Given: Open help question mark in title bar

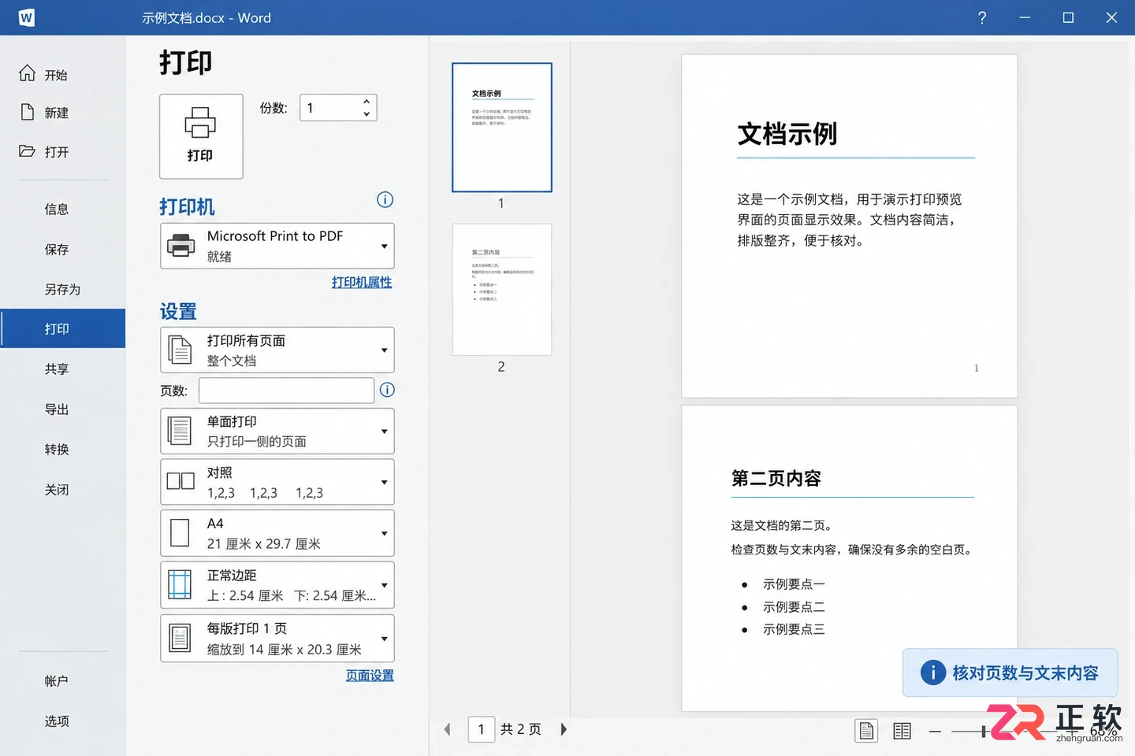Looking at the screenshot, I should [x=982, y=17].
